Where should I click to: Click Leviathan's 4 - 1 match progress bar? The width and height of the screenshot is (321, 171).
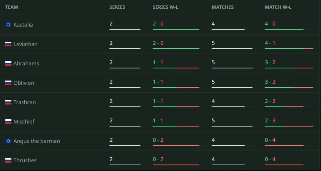(x=289, y=49)
